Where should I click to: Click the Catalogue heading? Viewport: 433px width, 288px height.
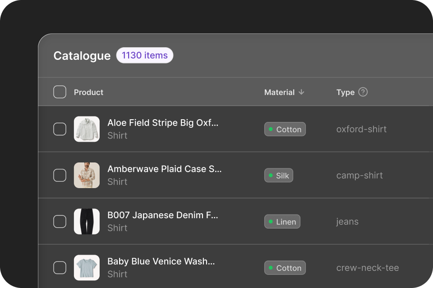[x=82, y=56]
